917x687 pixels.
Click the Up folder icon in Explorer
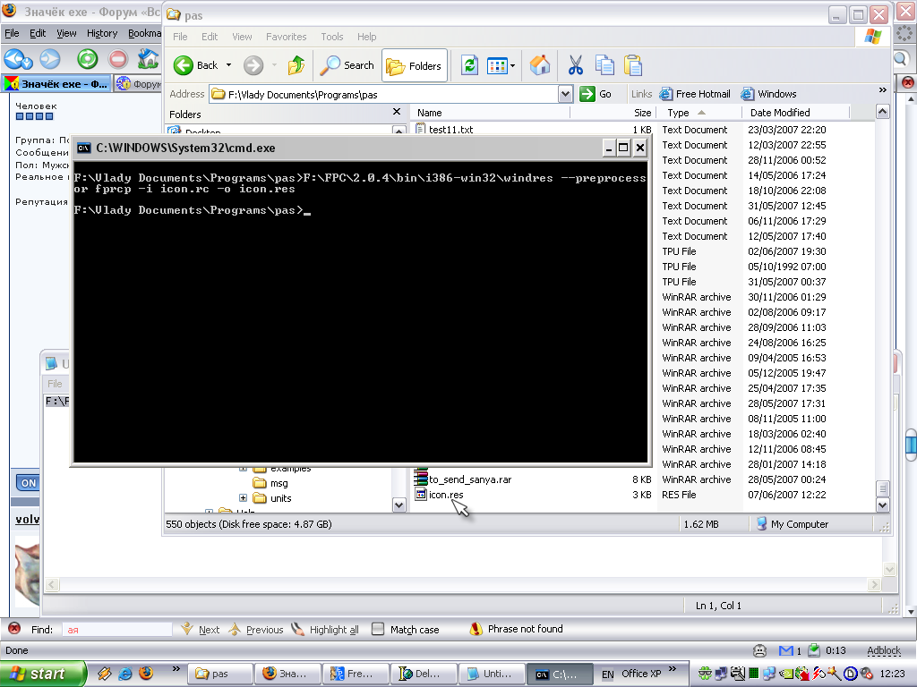coord(296,65)
